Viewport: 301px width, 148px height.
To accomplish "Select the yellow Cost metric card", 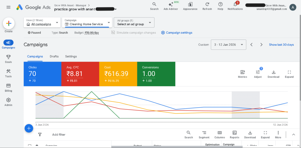I will click(118, 74).
